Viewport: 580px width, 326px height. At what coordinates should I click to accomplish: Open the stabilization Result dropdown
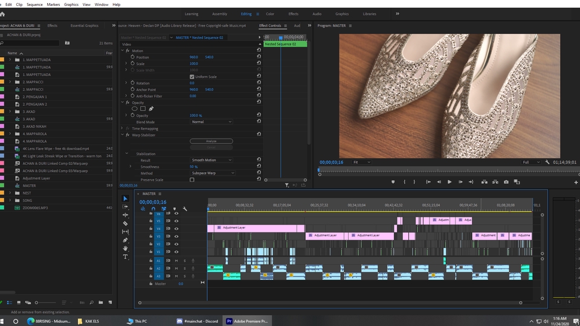pos(211,160)
